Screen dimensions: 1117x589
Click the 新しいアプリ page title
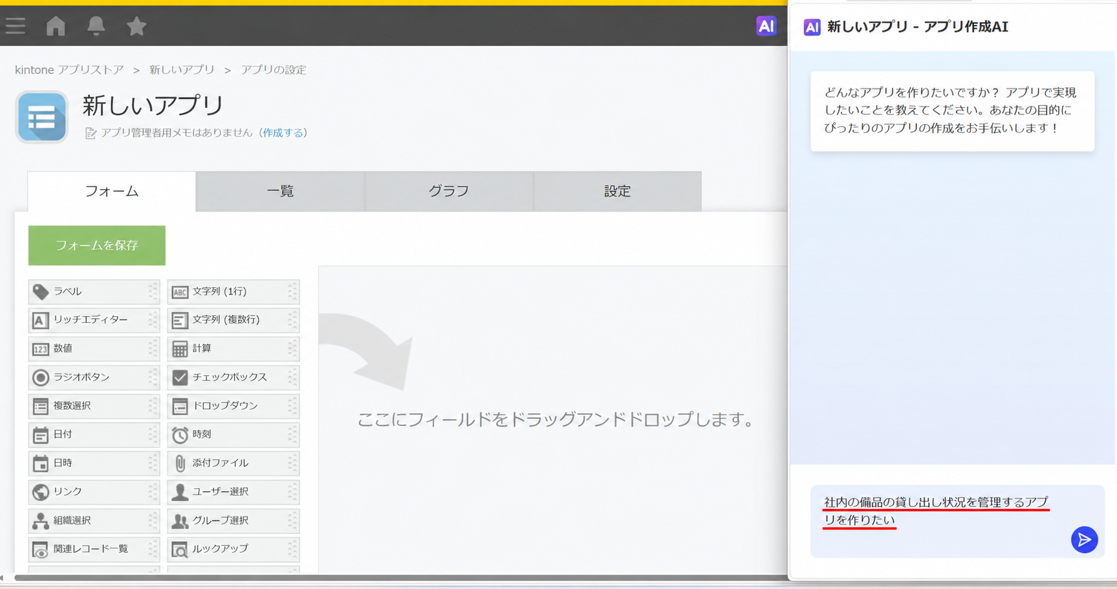point(153,105)
